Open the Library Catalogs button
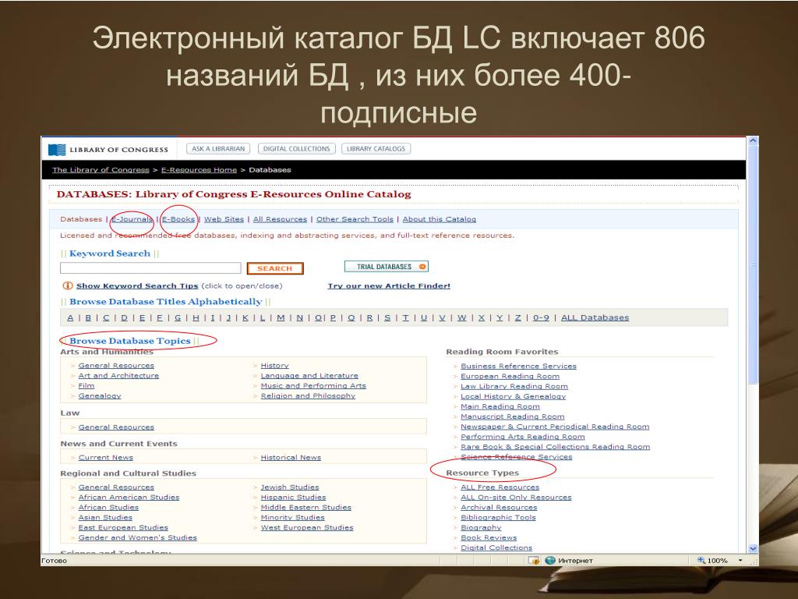 pos(376,149)
